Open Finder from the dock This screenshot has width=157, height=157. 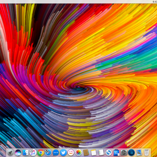[26, 153]
